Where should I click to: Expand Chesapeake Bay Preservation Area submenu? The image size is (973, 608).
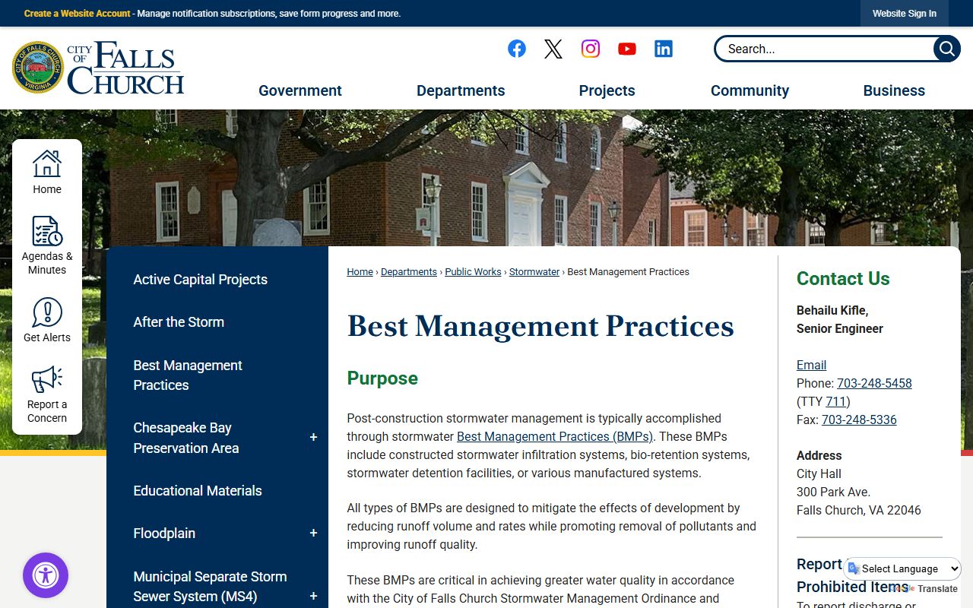coord(313,438)
